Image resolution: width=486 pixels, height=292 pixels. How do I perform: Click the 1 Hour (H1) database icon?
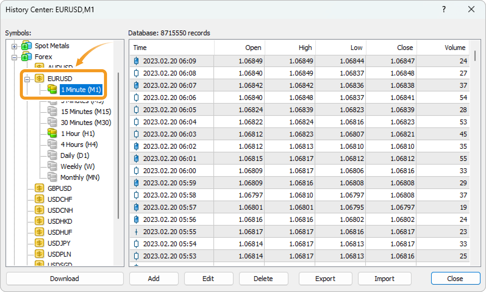tap(52, 133)
